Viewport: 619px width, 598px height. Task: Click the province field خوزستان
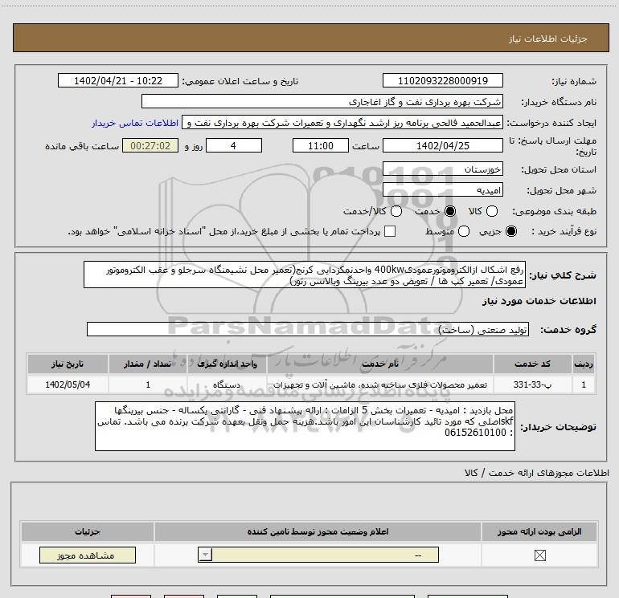point(442,169)
